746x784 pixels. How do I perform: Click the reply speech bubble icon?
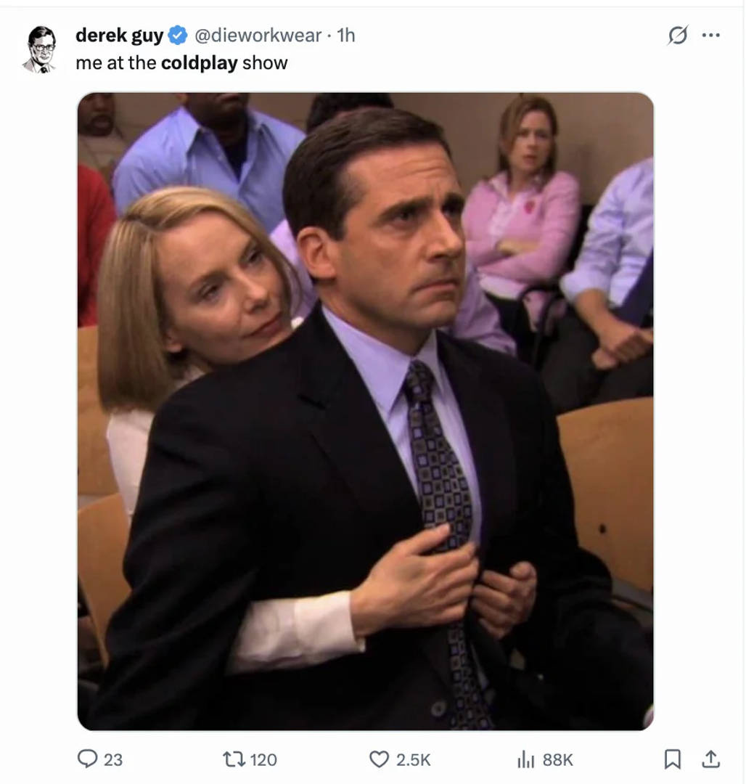tap(88, 759)
